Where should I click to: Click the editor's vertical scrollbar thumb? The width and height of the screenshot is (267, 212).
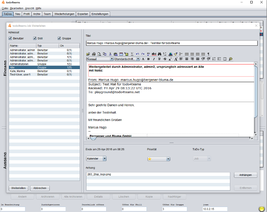point(256,92)
